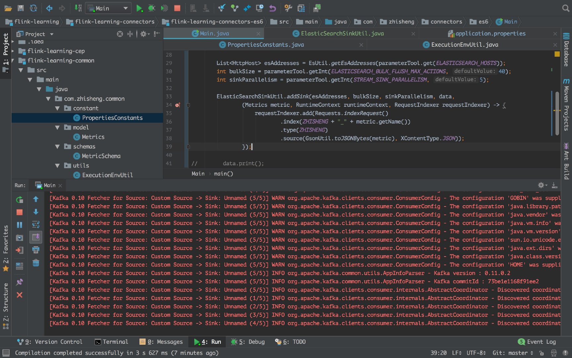
Task: Click Git: master branch widget
Action: (x=513, y=353)
